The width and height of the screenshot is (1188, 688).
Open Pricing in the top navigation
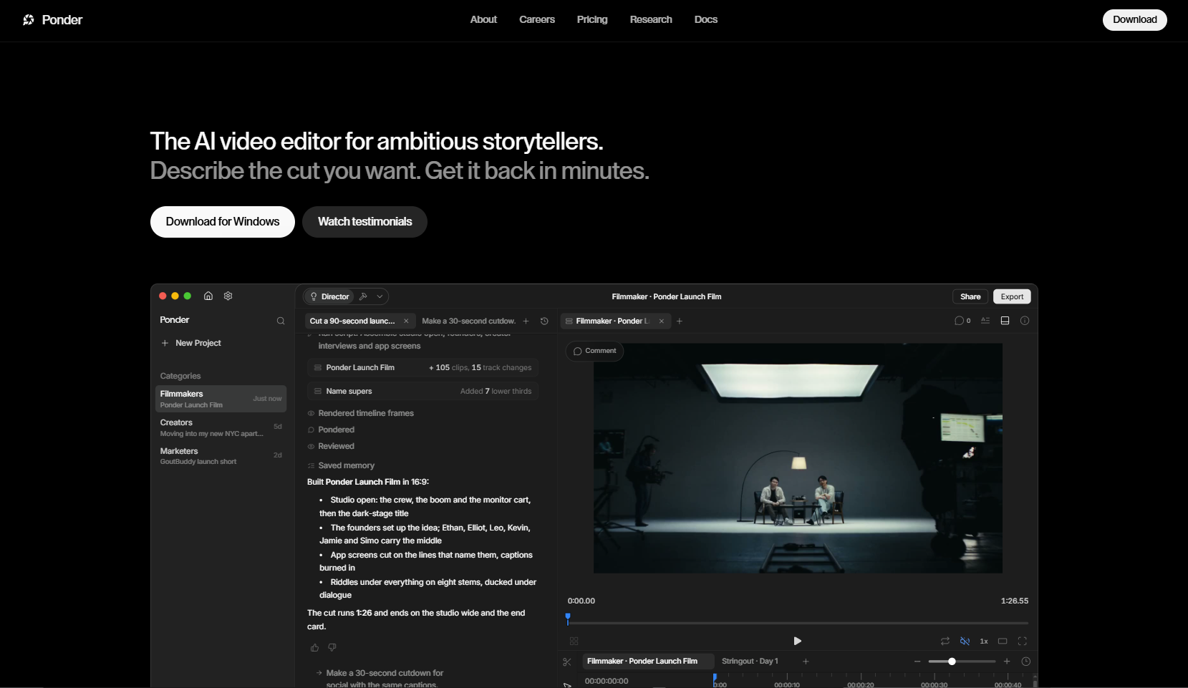[592, 20]
